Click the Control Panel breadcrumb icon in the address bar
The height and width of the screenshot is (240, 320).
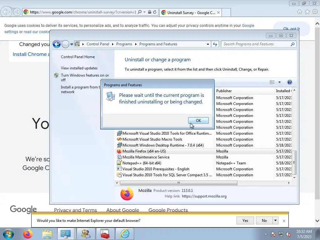(x=77, y=44)
